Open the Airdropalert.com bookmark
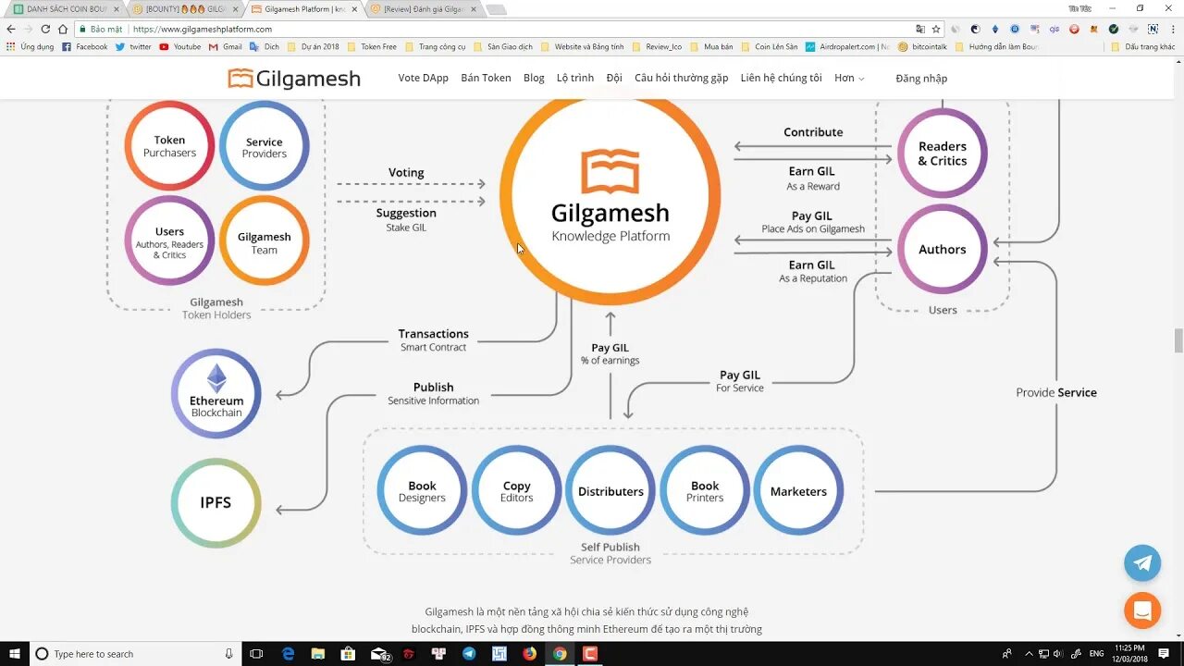This screenshot has width=1184, height=666. click(x=847, y=46)
